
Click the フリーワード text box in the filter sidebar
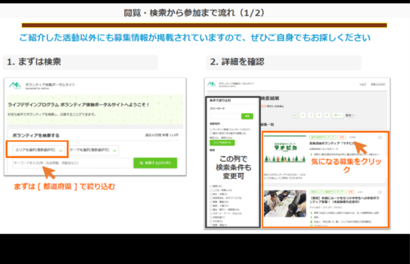225,116
